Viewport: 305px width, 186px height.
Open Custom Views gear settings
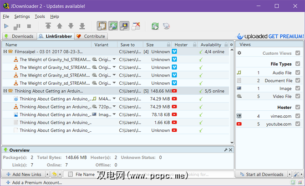point(239,53)
